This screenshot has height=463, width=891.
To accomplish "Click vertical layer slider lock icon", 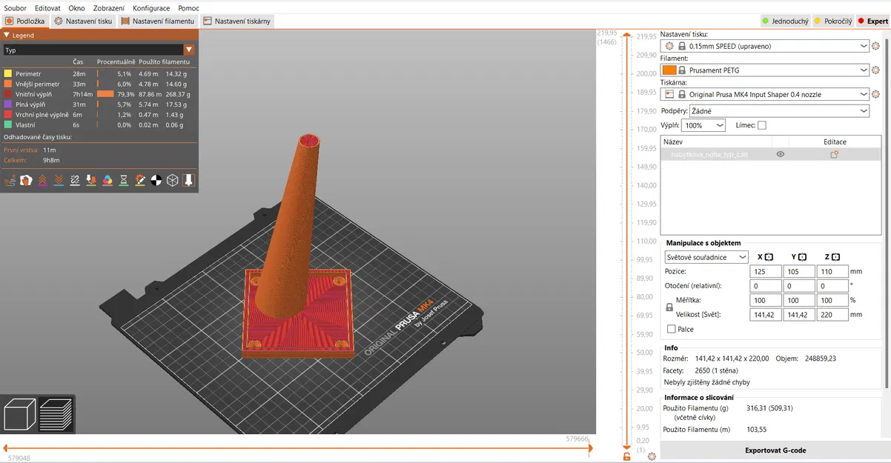I will coord(627,456).
